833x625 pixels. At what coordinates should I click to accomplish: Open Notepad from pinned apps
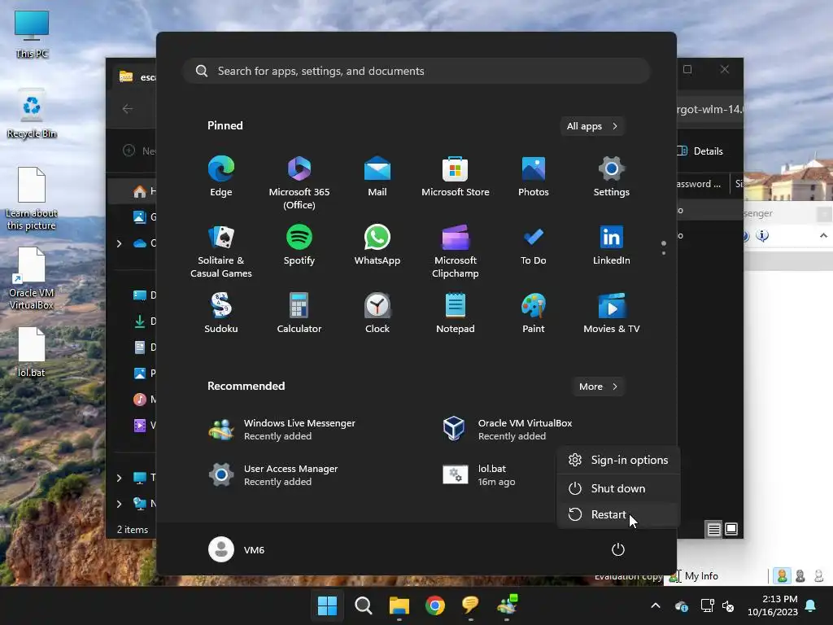point(456,313)
